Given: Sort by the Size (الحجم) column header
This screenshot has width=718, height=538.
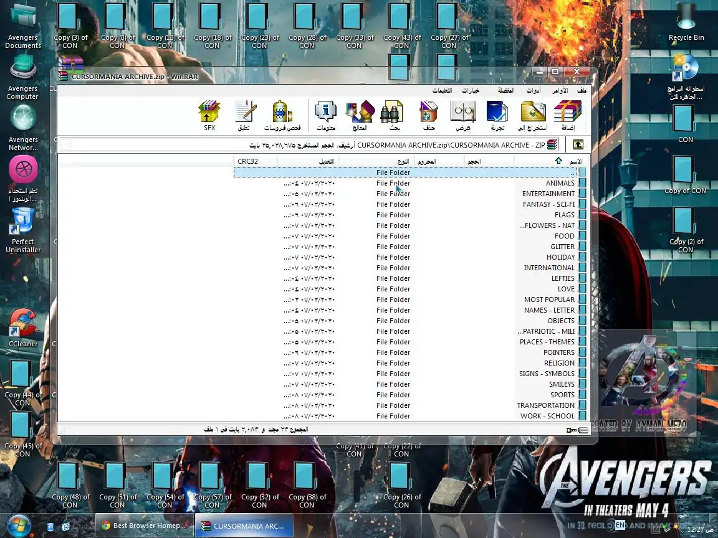Looking at the screenshot, I should click(489, 161).
